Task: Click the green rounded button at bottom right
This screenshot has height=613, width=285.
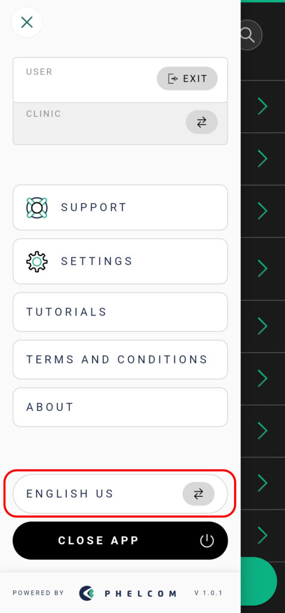Action: (x=259, y=581)
